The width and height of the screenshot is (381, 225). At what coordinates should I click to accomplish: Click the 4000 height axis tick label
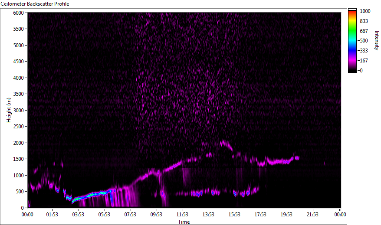pos(19,78)
